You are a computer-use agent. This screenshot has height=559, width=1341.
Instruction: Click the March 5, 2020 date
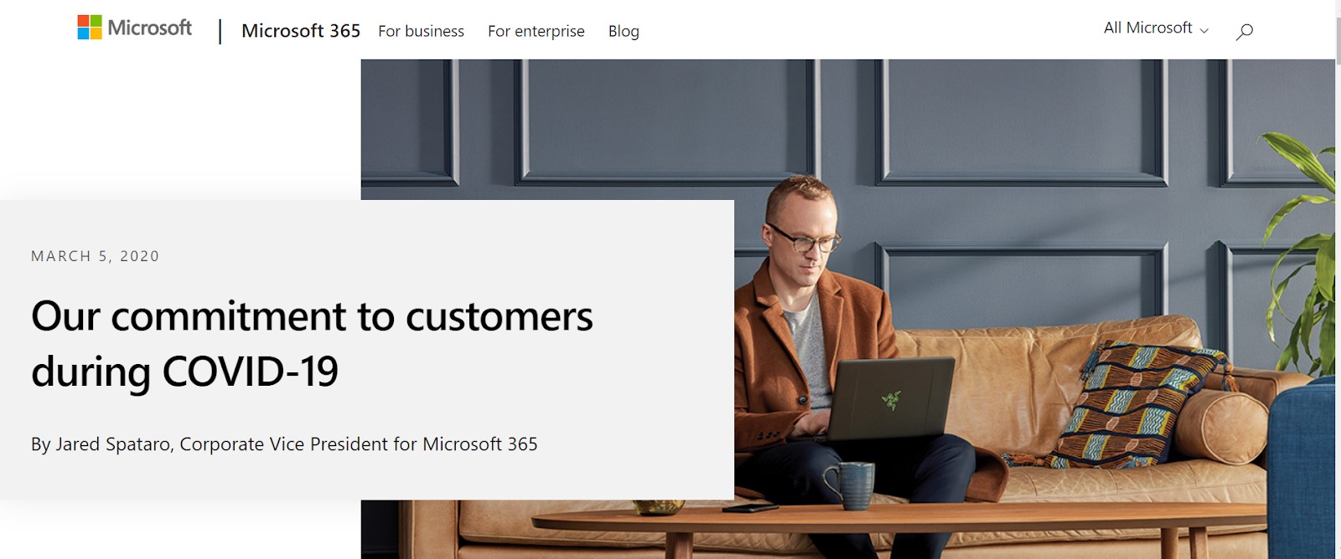(95, 256)
